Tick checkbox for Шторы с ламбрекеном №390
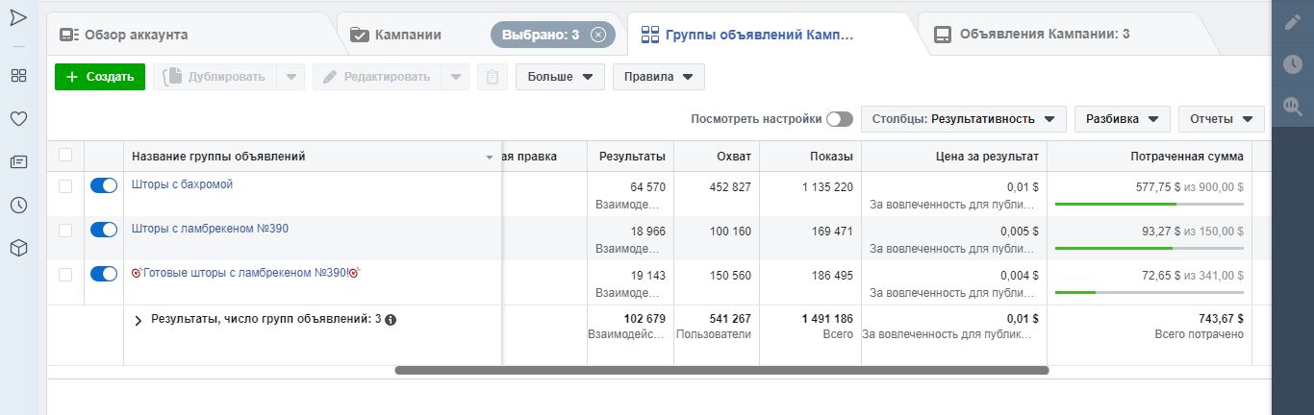Screen dimensions: 1314x415 pos(65,231)
